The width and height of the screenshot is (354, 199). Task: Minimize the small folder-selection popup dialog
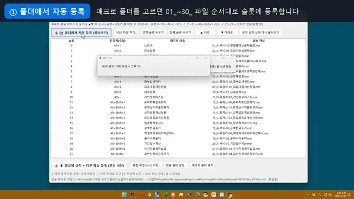coord(189,58)
